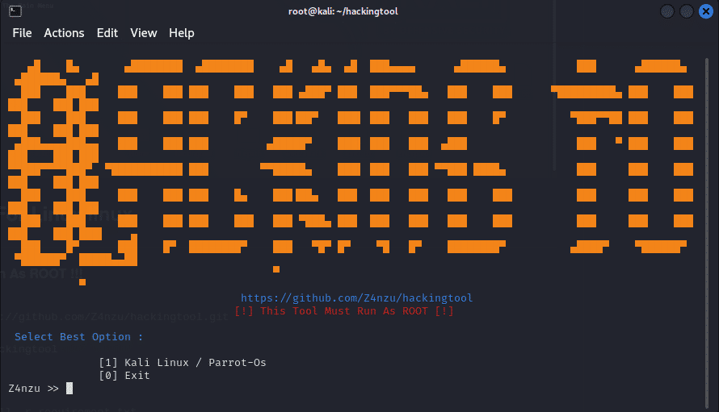Click the window title root@kali:~/hackingtool

(x=343, y=11)
